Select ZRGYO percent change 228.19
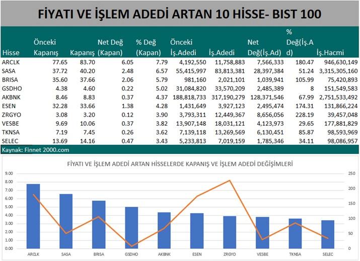The image size is (360, 261). (x=305, y=115)
